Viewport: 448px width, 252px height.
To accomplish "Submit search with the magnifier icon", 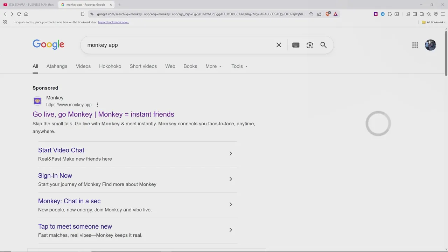I will 323,45.
